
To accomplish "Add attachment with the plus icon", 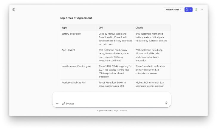I will tap(57, 103).
